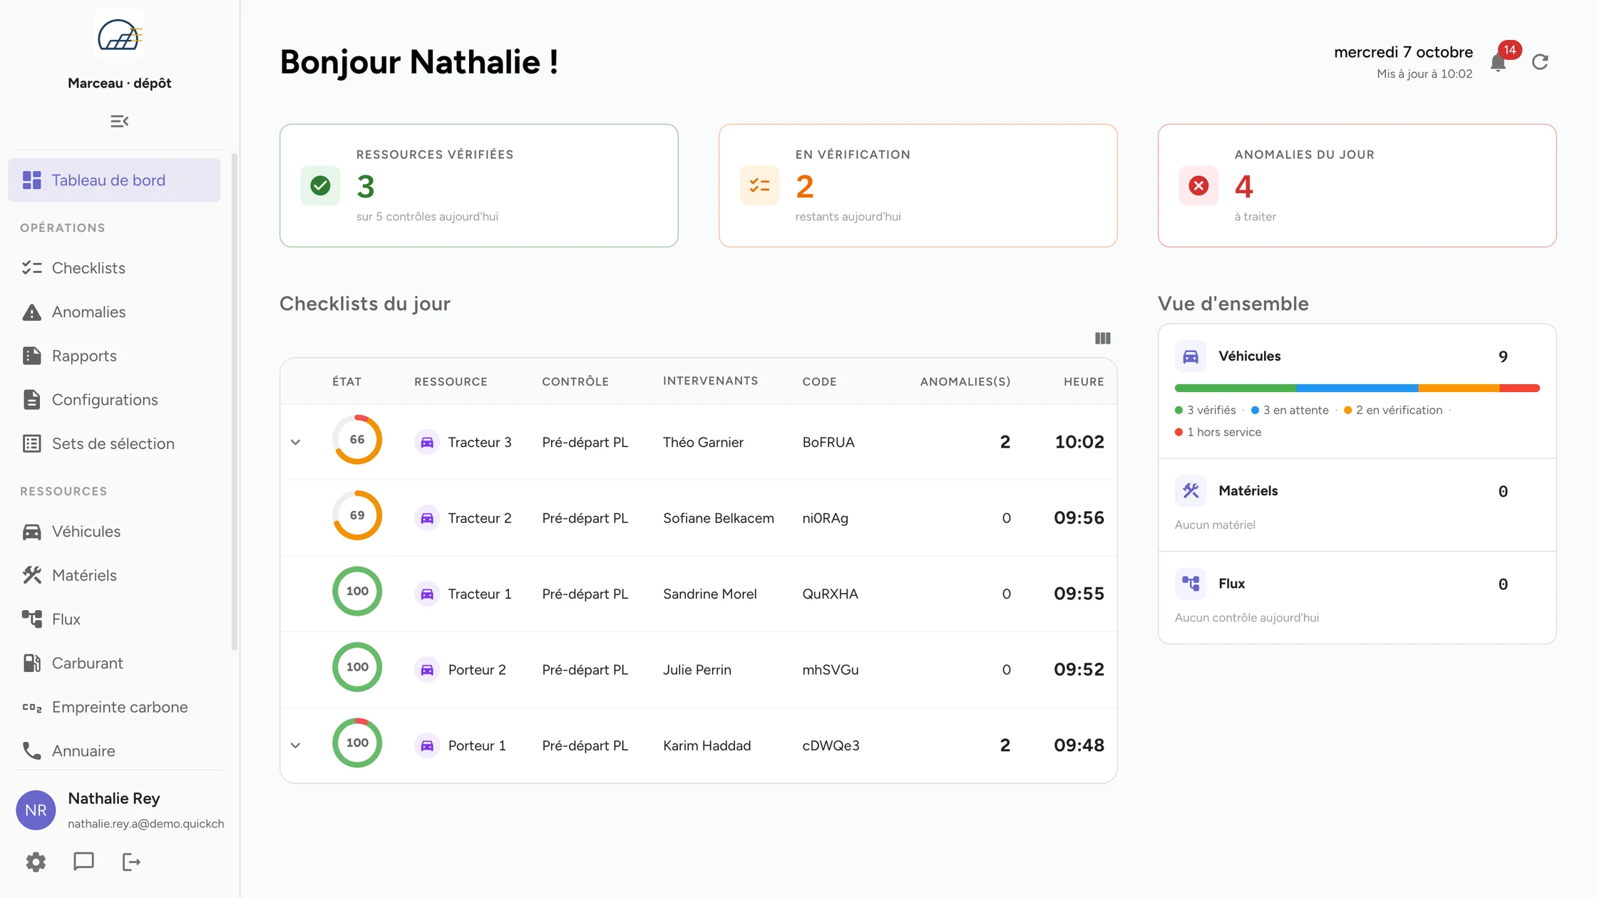Screen dimensions: 1597x898
Task: Open Matériels in sidebar
Action: click(114, 575)
